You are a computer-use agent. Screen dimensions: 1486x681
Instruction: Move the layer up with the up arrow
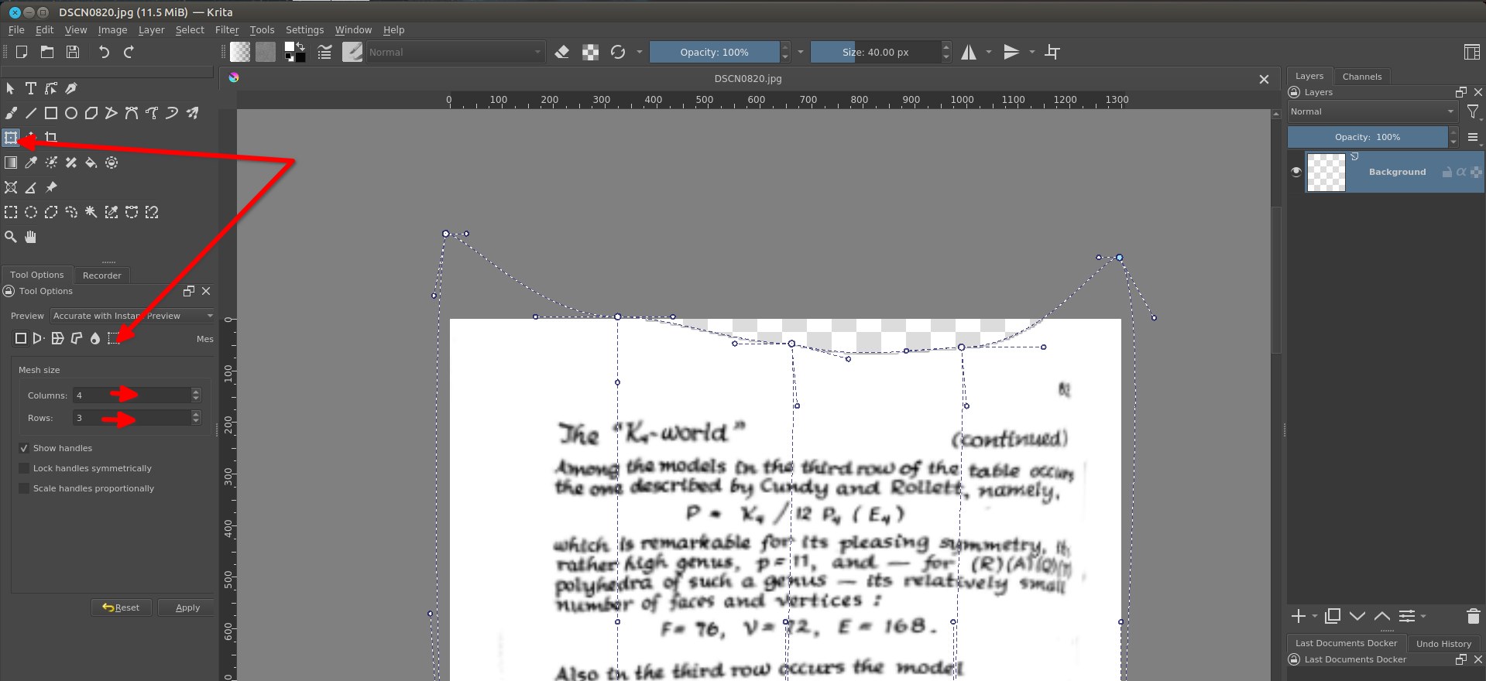click(x=1382, y=616)
